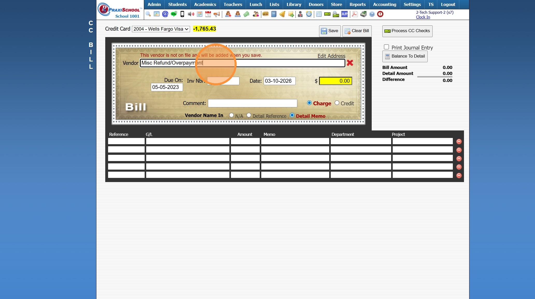Click the Save button
The image size is (535, 299).
[330, 31]
